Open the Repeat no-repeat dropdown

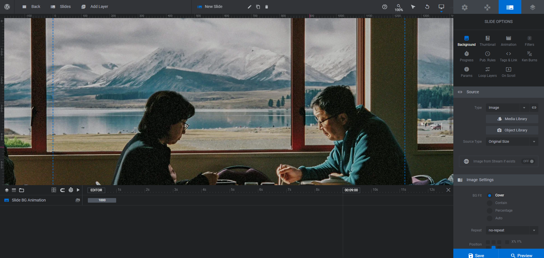coord(512,230)
